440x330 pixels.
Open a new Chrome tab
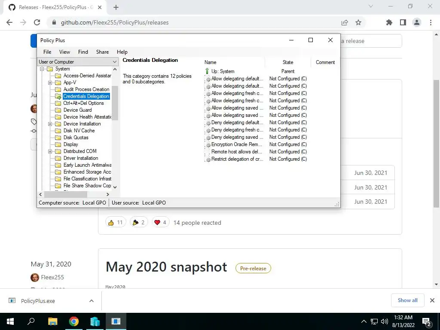pos(116,7)
